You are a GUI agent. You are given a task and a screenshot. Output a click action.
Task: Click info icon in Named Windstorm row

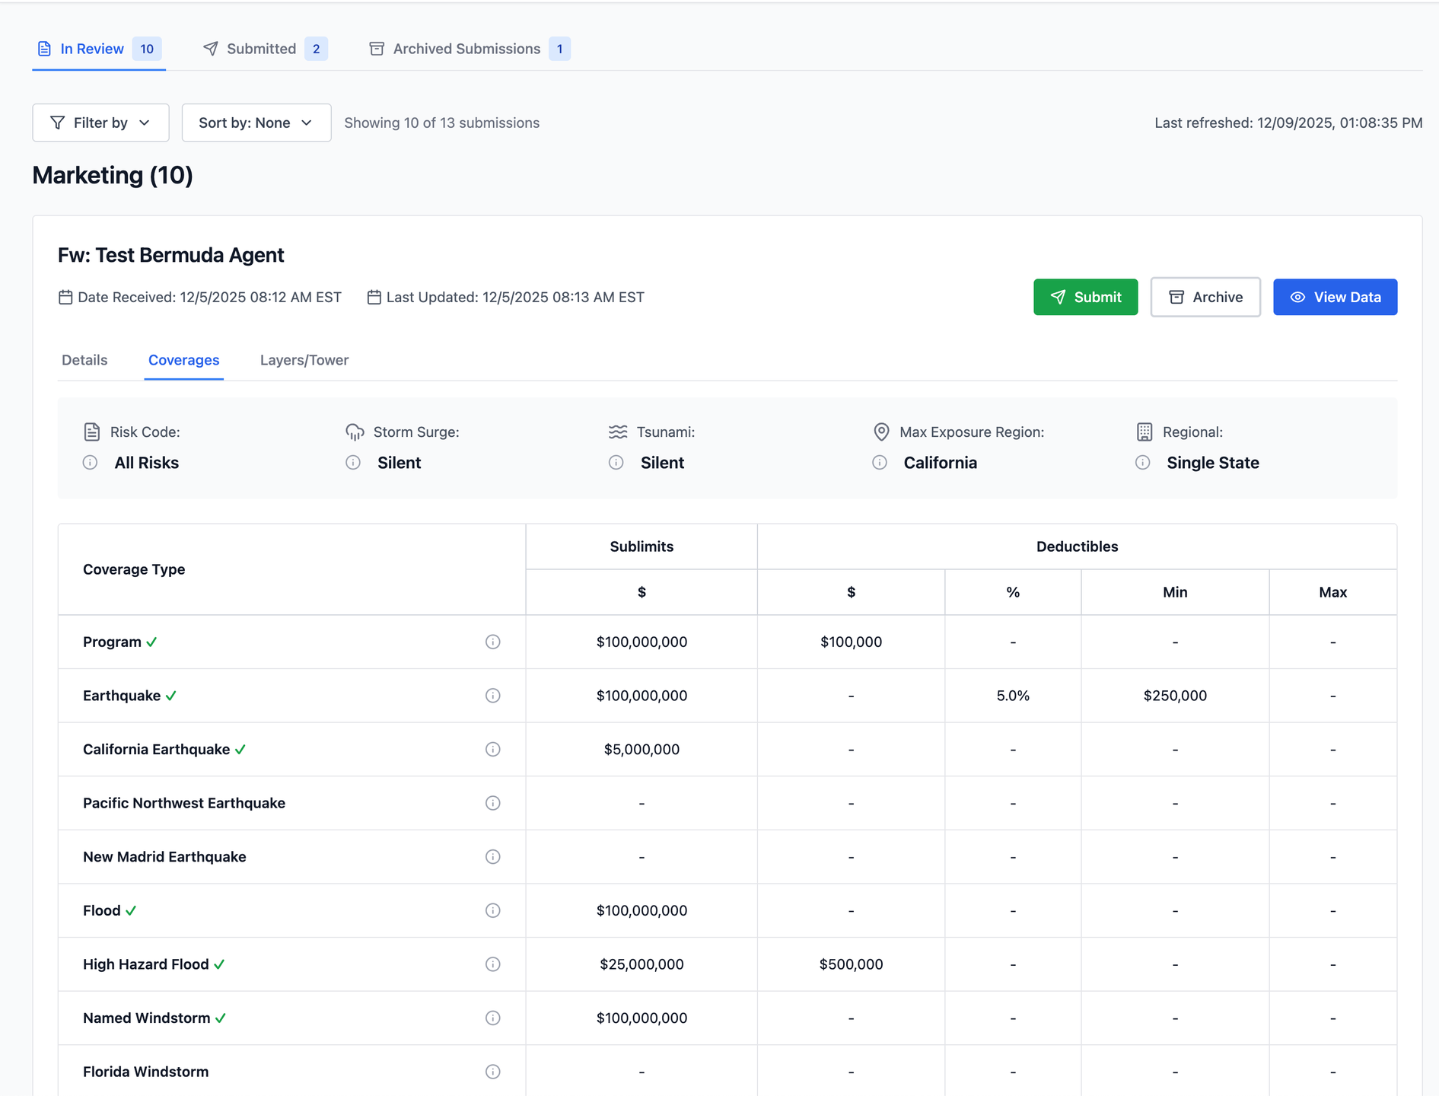tap(493, 1018)
